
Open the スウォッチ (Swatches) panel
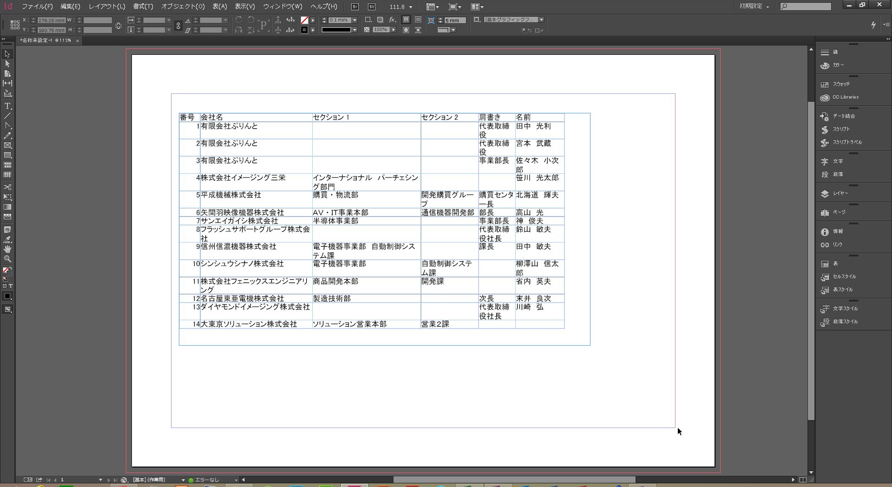[x=834, y=84]
